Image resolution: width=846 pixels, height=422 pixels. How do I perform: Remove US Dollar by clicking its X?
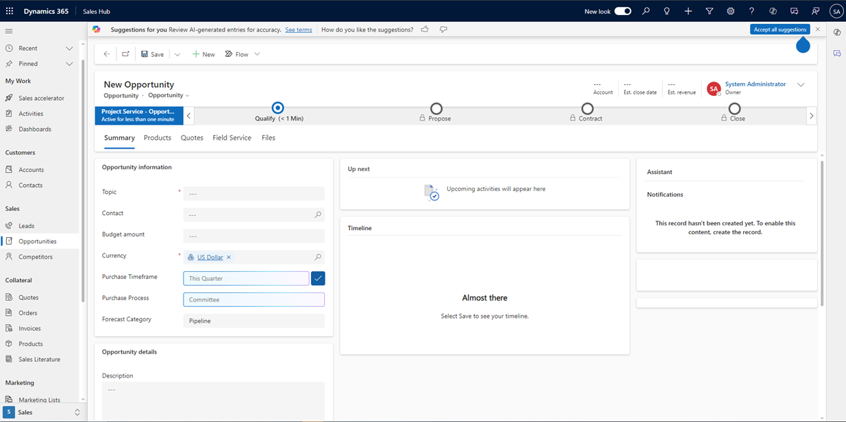(x=228, y=257)
